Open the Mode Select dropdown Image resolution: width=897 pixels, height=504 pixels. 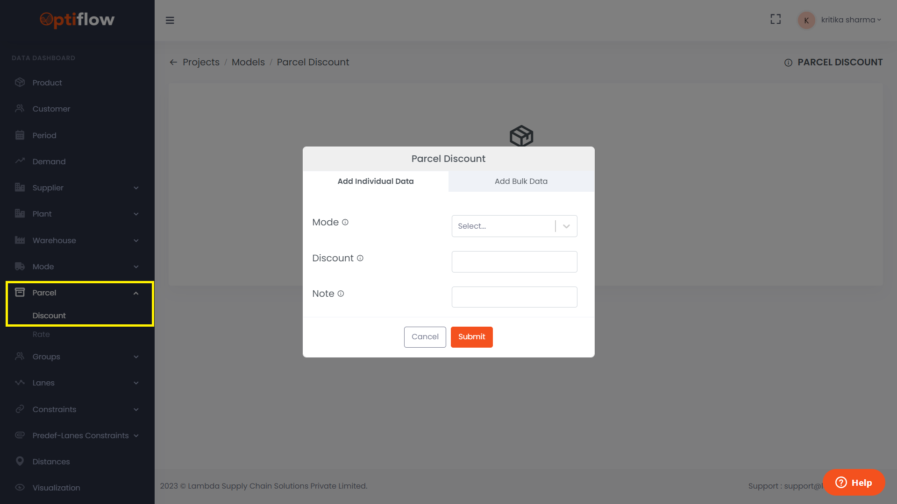pos(514,226)
